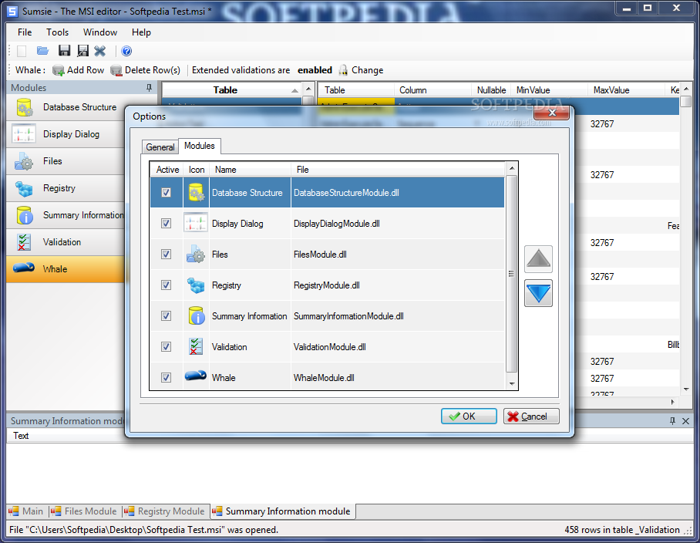Image resolution: width=700 pixels, height=543 pixels.
Task: Uncheck Active for Database Structure module
Action: tap(166, 193)
